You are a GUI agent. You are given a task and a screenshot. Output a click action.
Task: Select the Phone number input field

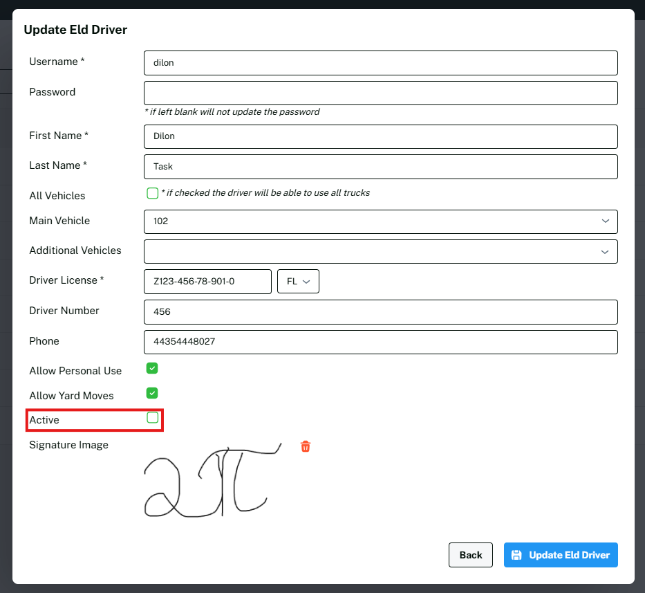[380, 342]
